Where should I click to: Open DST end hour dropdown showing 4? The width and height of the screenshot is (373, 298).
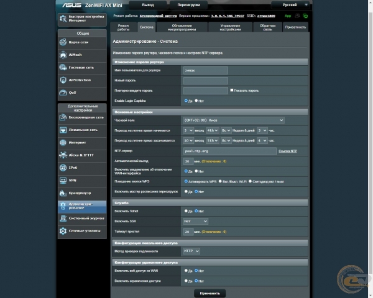262,141
